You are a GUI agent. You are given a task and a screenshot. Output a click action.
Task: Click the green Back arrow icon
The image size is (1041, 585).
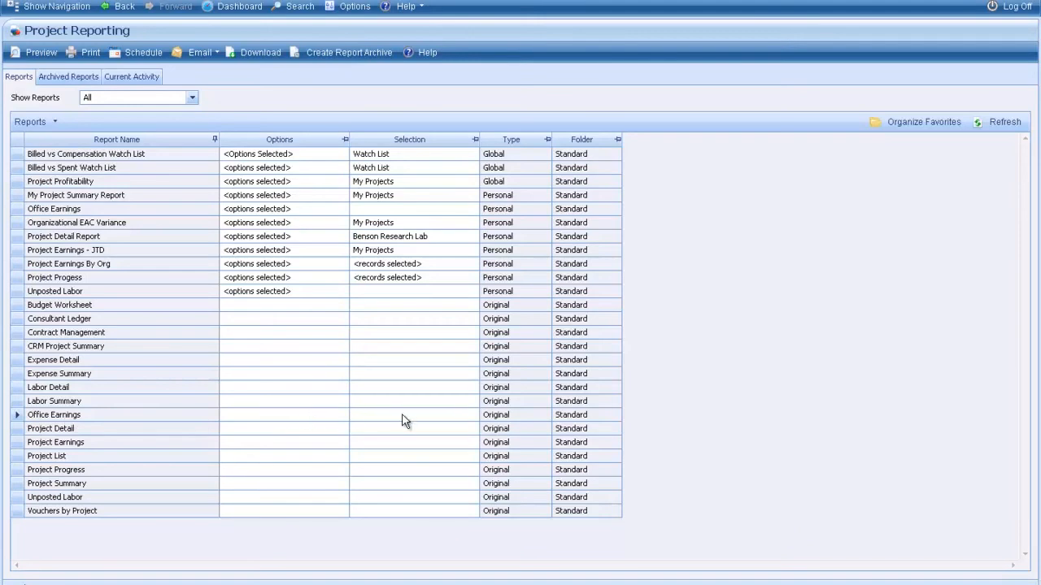click(x=106, y=6)
